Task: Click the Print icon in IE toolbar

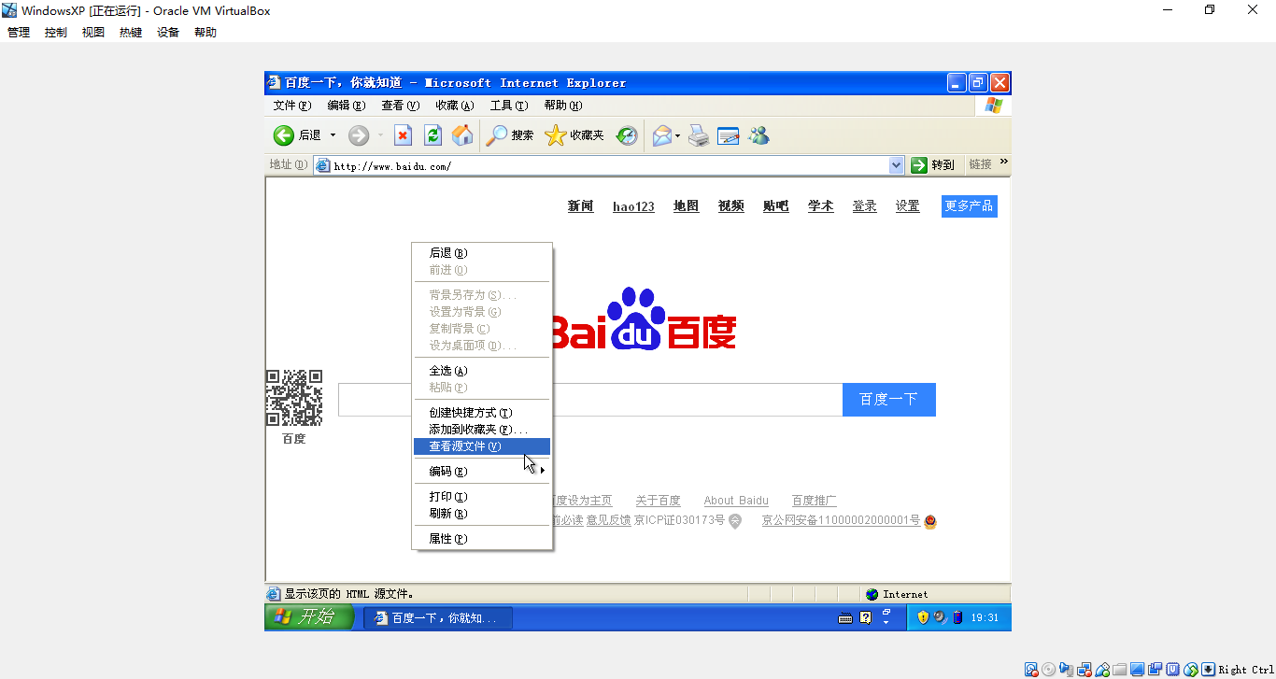Action: (698, 135)
